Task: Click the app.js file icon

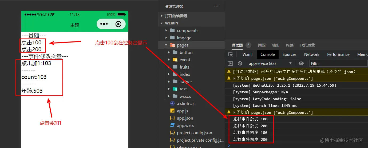Action: pos(172,111)
